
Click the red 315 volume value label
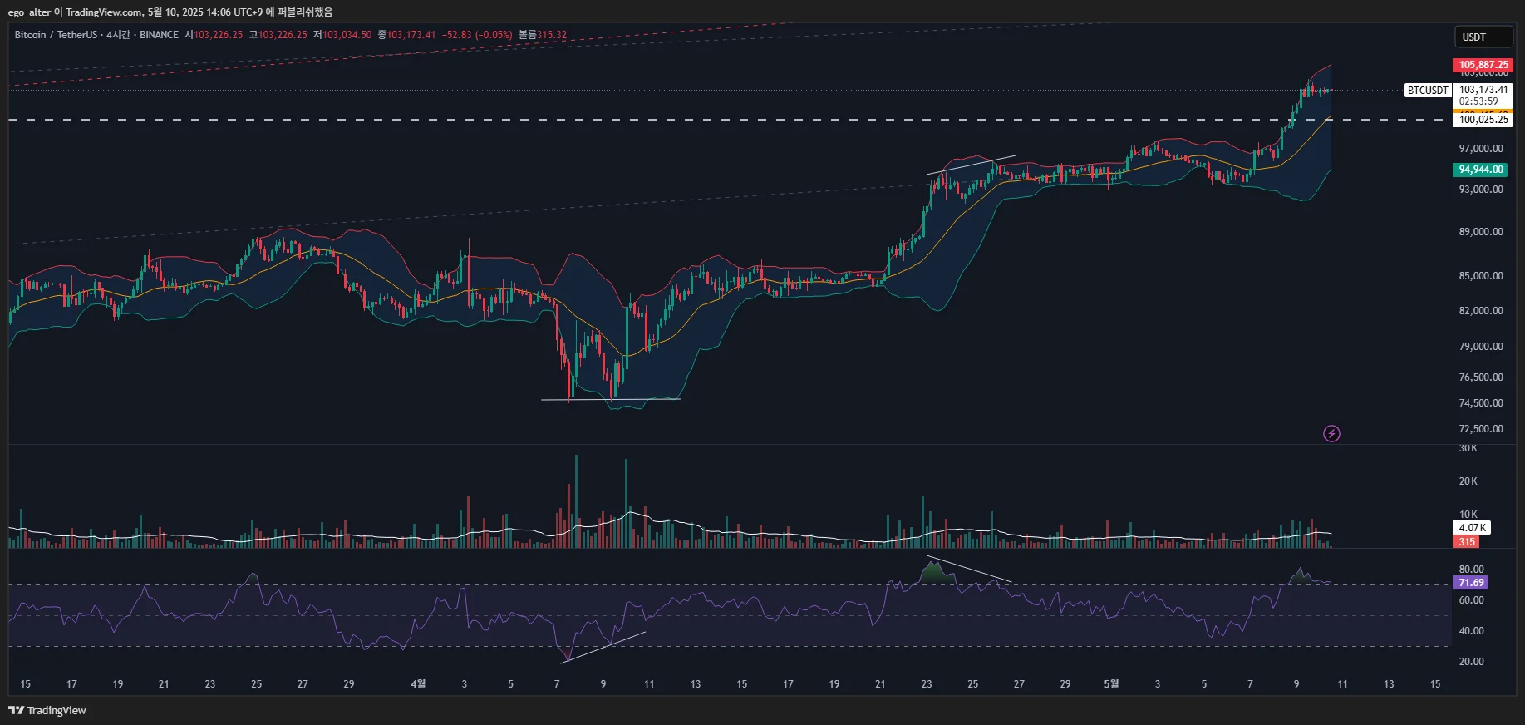pos(1466,542)
